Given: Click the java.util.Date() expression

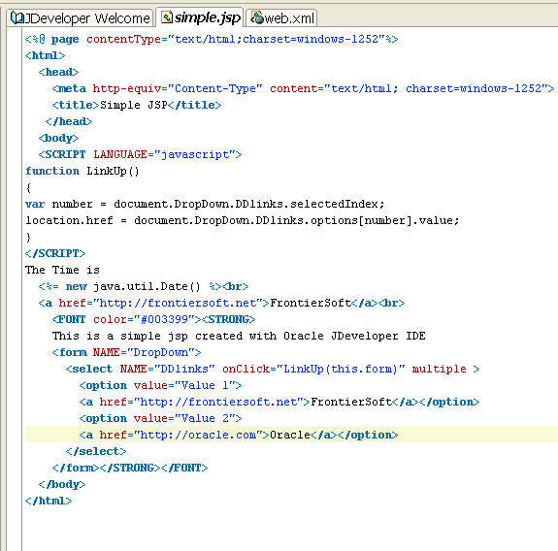Looking at the screenshot, I should click(147, 287).
